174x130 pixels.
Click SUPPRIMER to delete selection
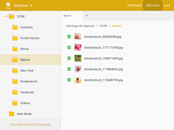click(x=135, y=5)
